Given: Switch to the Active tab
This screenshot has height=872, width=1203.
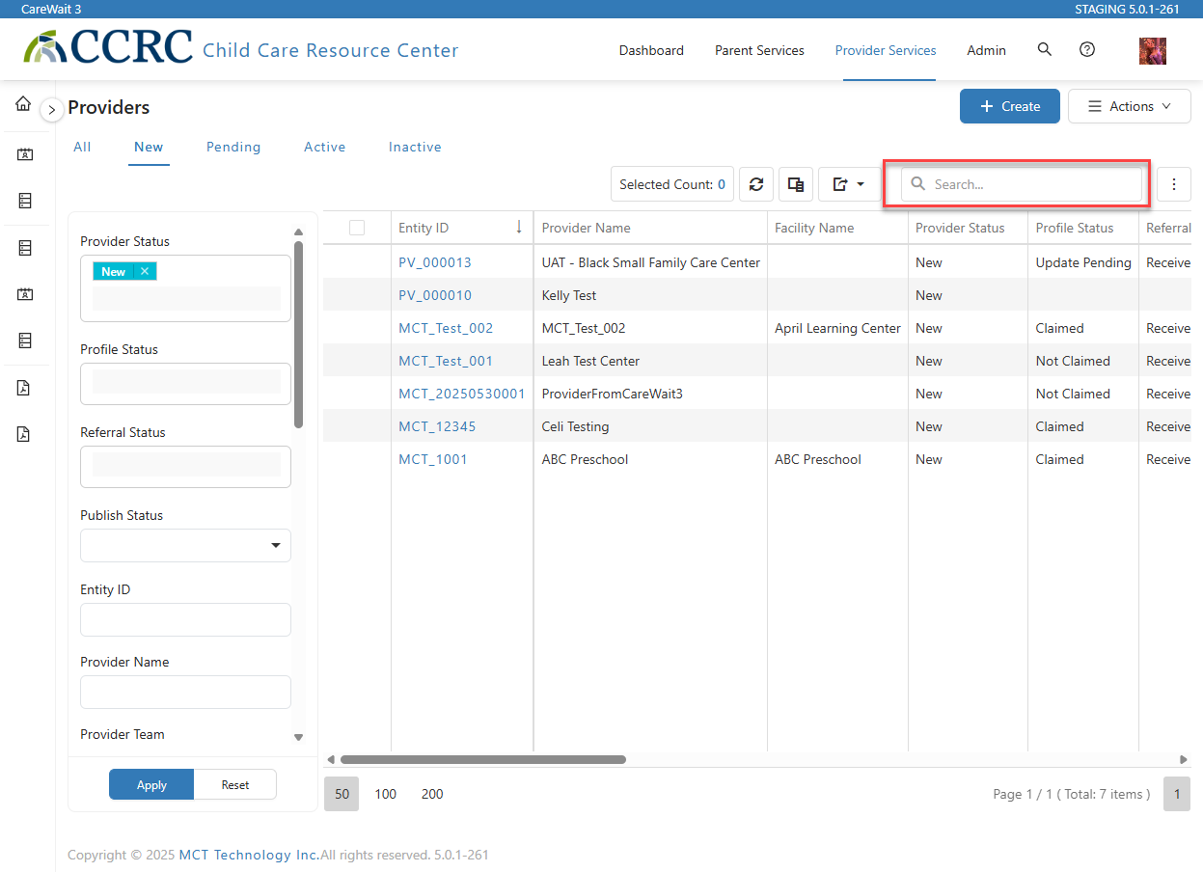Looking at the screenshot, I should 324,147.
